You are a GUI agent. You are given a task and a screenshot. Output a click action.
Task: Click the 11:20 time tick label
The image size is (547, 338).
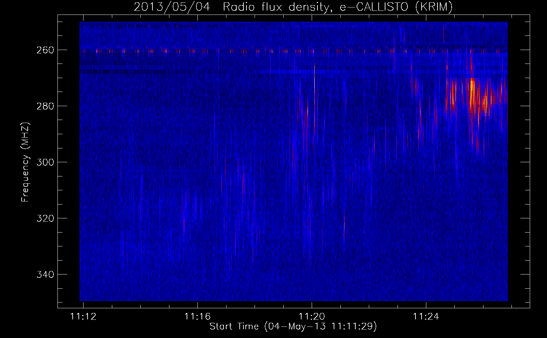coord(312,316)
